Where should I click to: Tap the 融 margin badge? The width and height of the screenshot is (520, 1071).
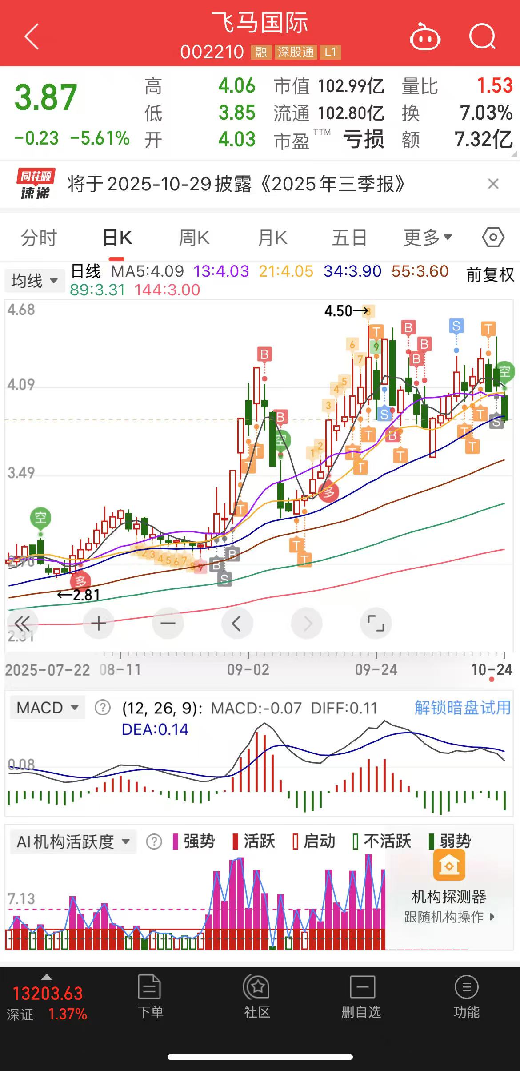pyautogui.click(x=261, y=52)
